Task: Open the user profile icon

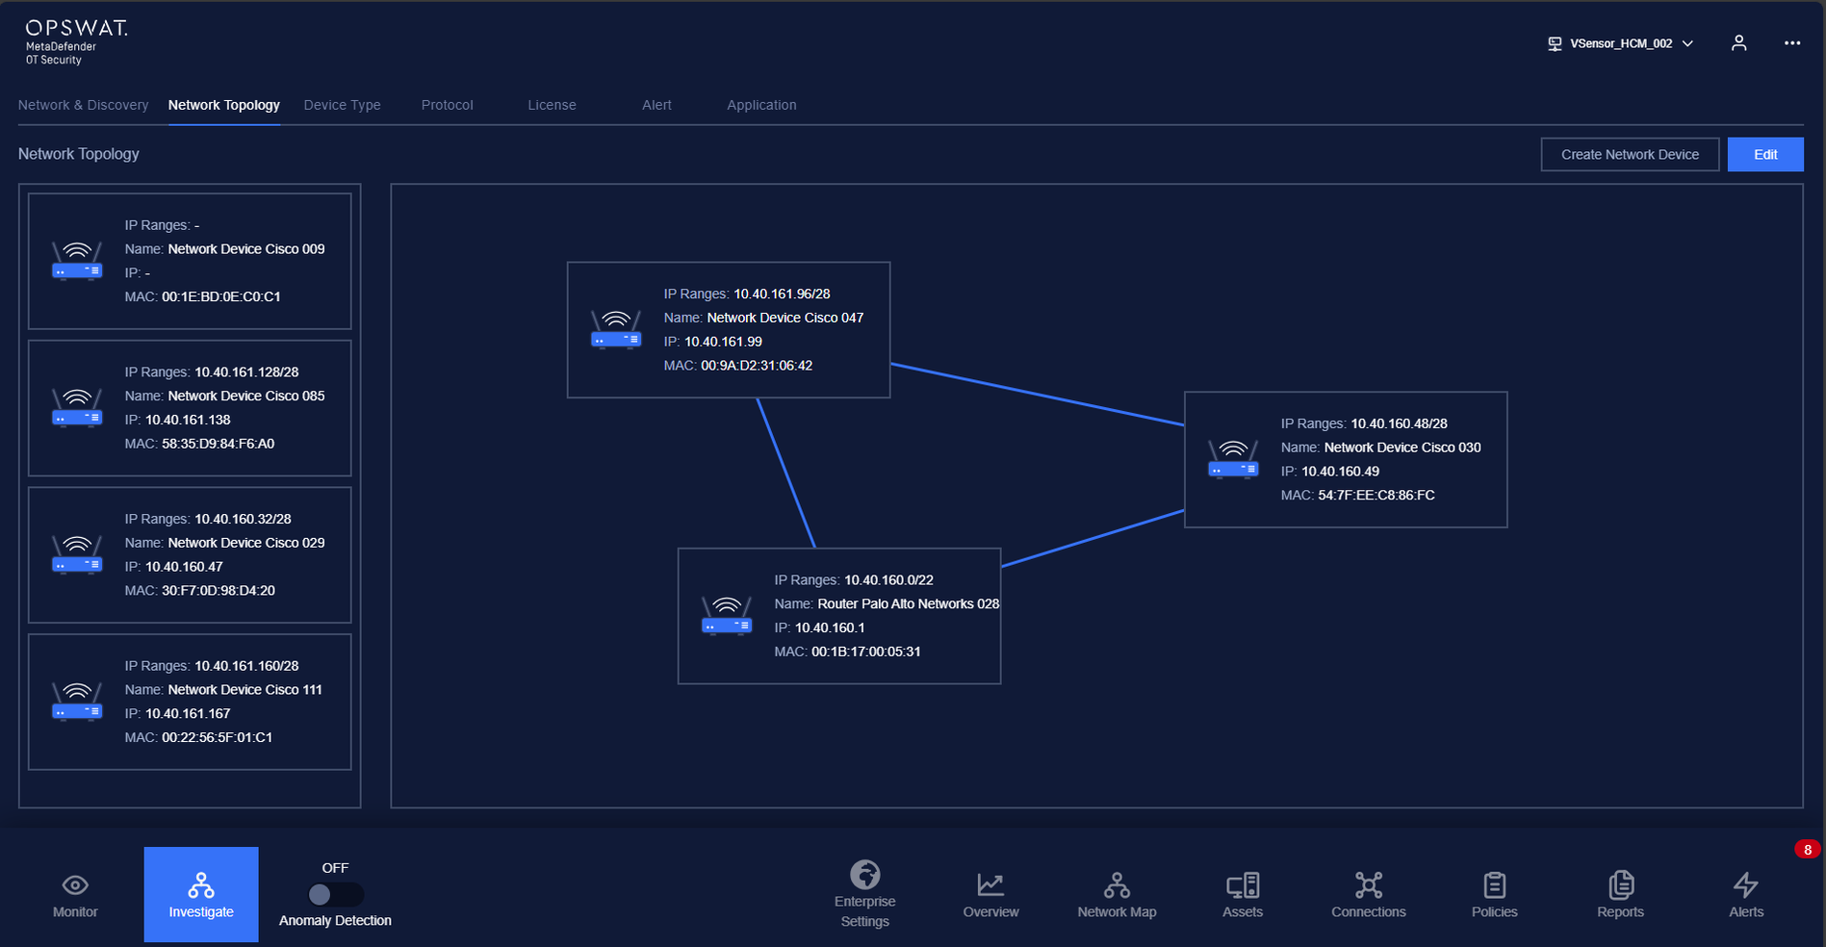Action: 1738,43
